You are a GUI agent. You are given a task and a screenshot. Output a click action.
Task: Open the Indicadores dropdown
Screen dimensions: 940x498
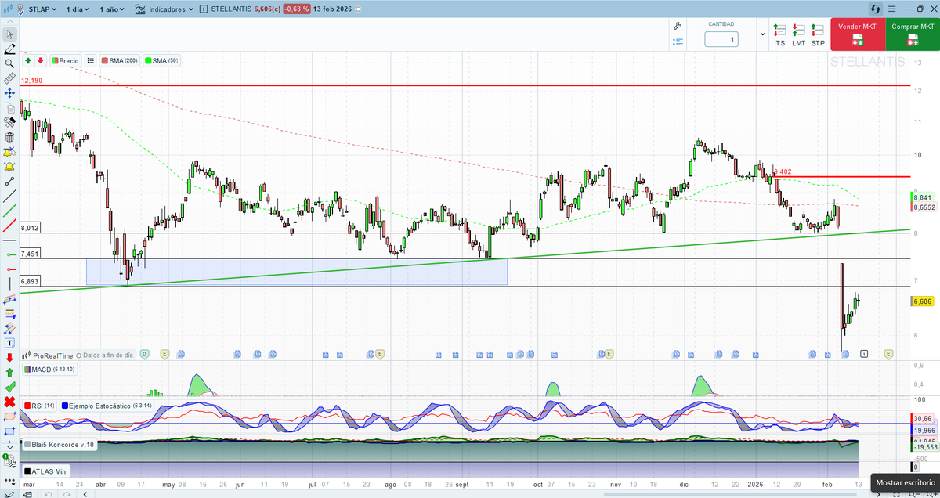click(163, 9)
